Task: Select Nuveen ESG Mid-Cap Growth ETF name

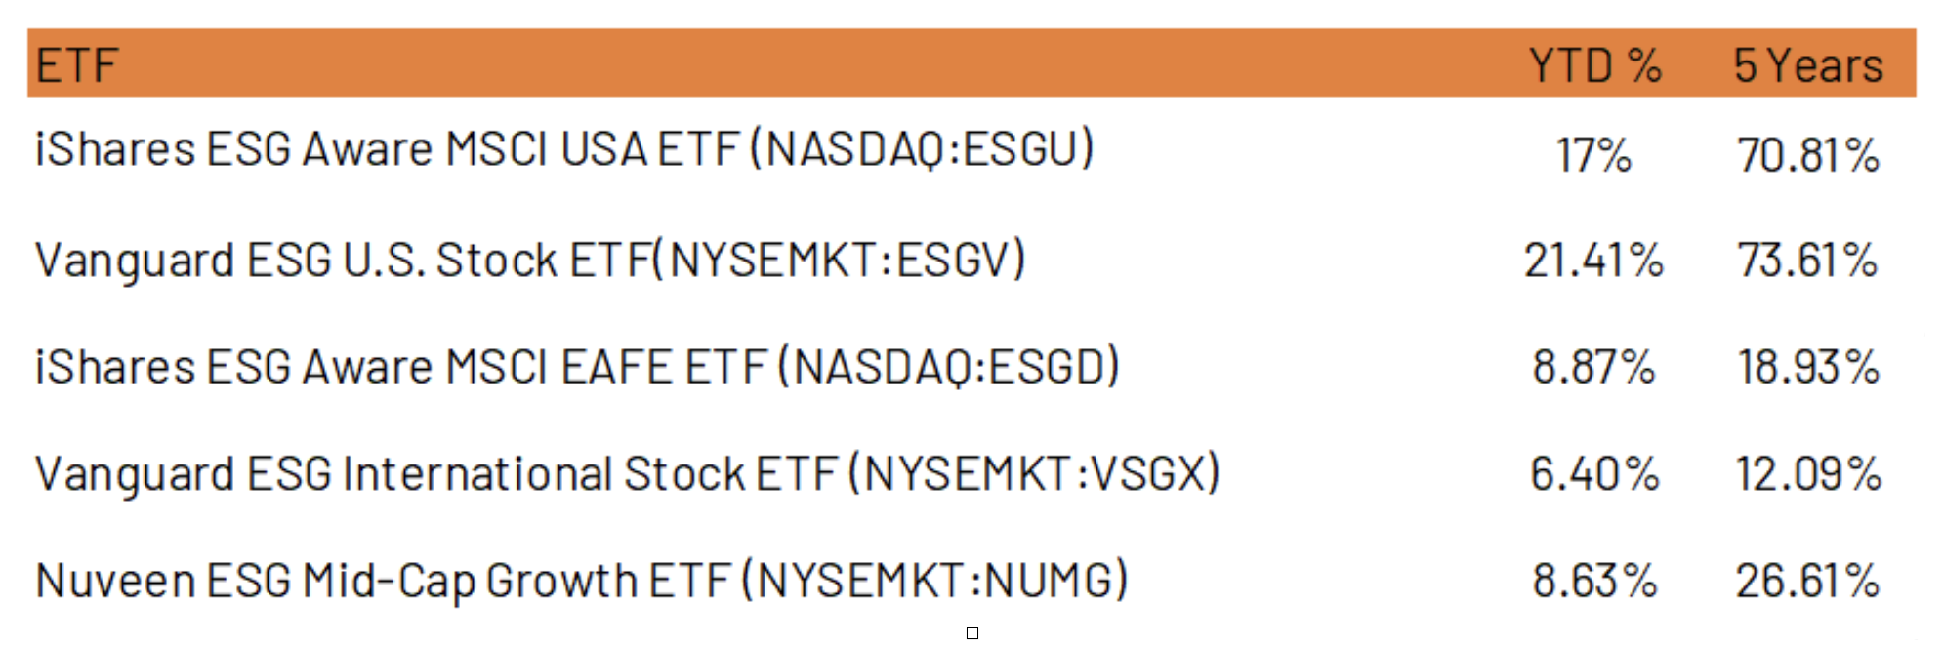Action: click(x=582, y=581)
